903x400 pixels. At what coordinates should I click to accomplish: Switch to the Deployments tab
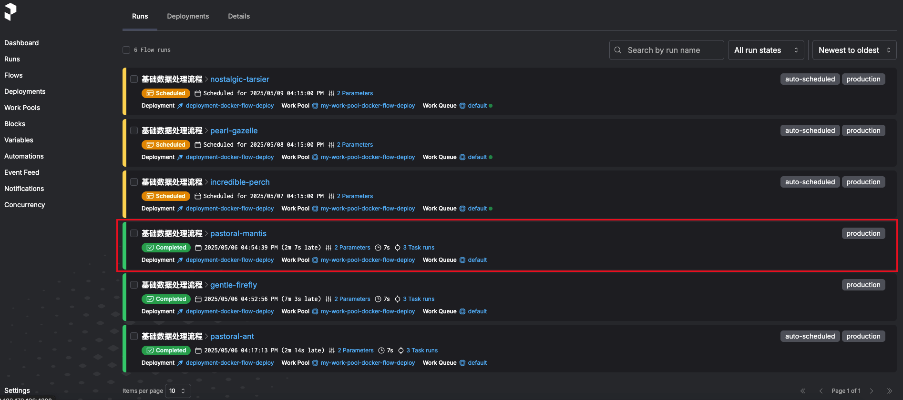coord(188,16)
